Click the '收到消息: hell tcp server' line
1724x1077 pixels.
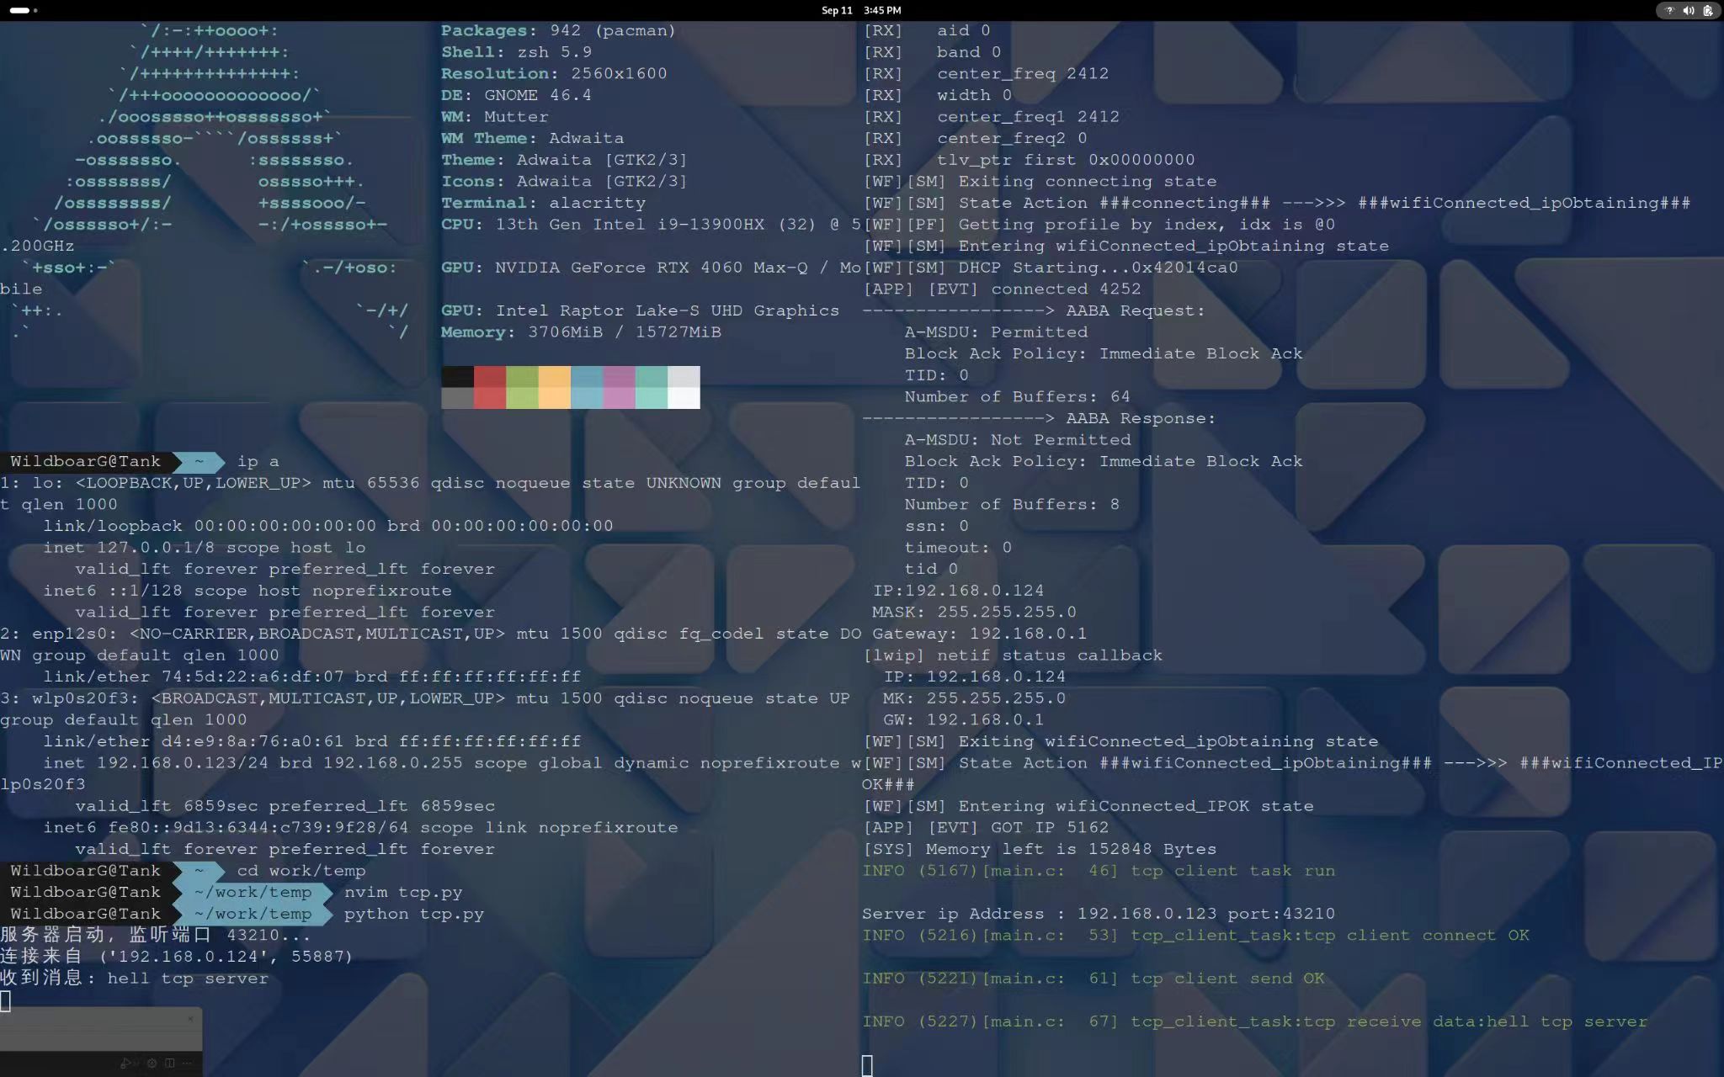click(135, 979)
